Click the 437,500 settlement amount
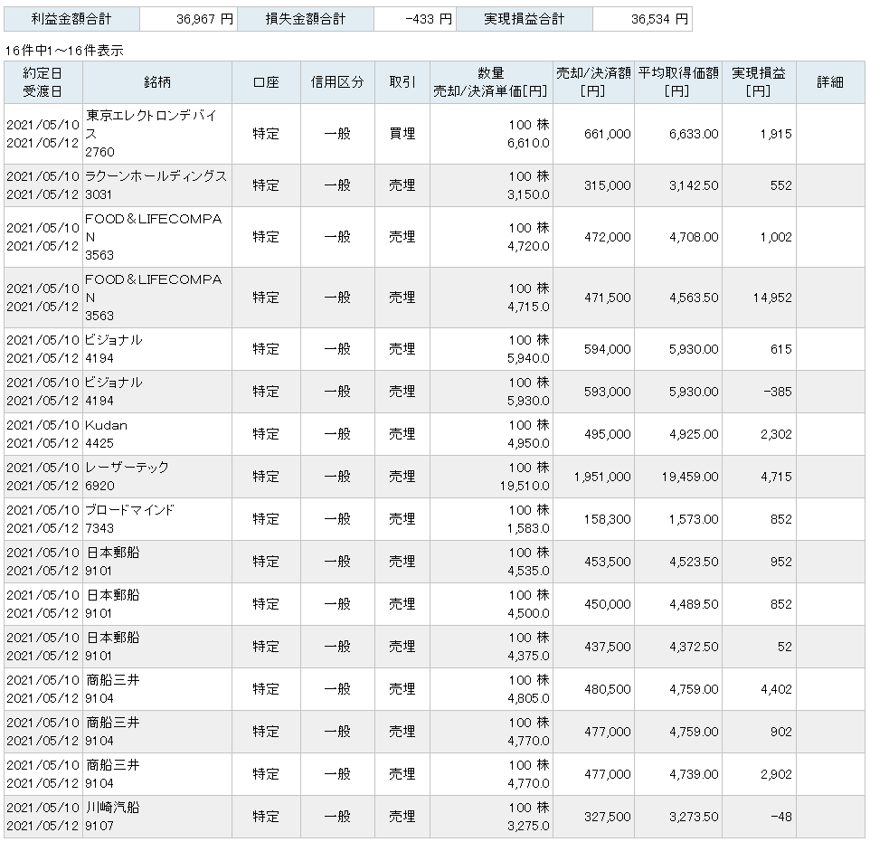 pyautogui.click(x=607, y=647)
